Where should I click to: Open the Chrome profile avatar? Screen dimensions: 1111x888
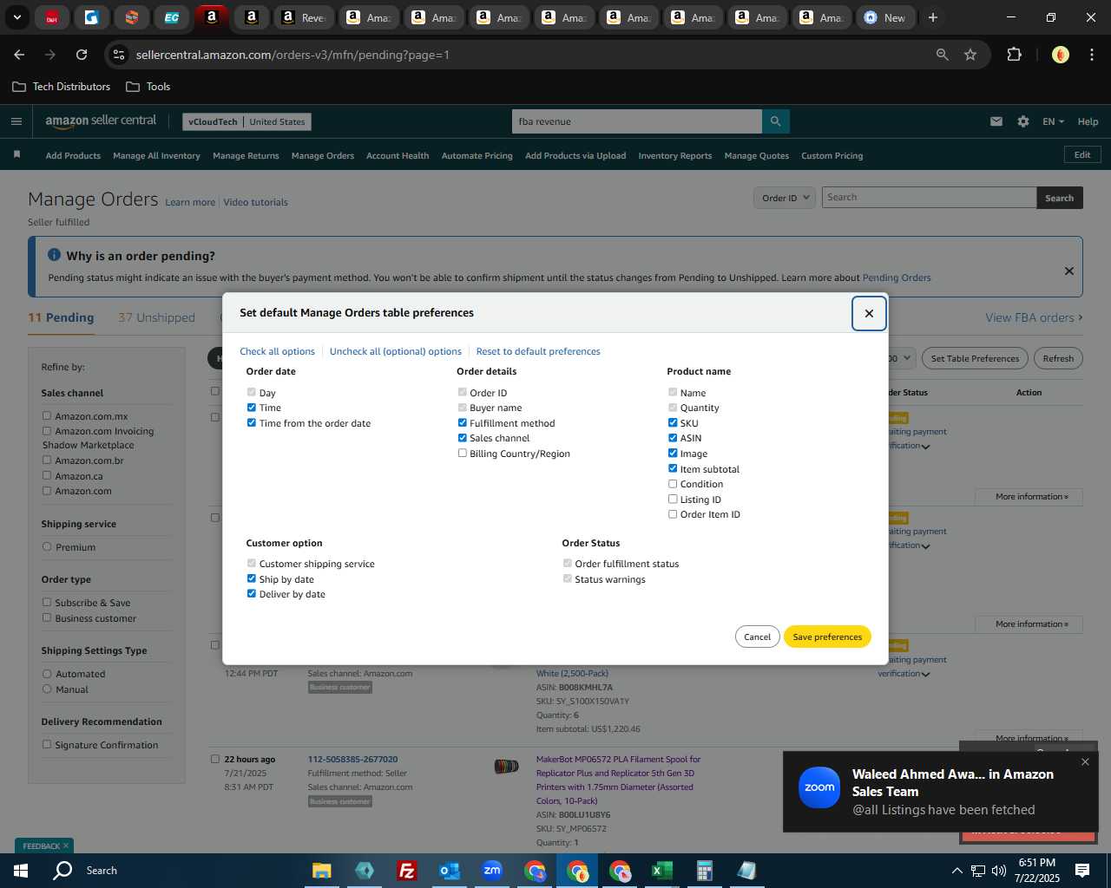(x=1060, y=55)
